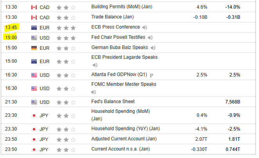Click the Canadian flag in the Building Permits row
This screenshot has height=158, width=259.
tap(34, 7)
